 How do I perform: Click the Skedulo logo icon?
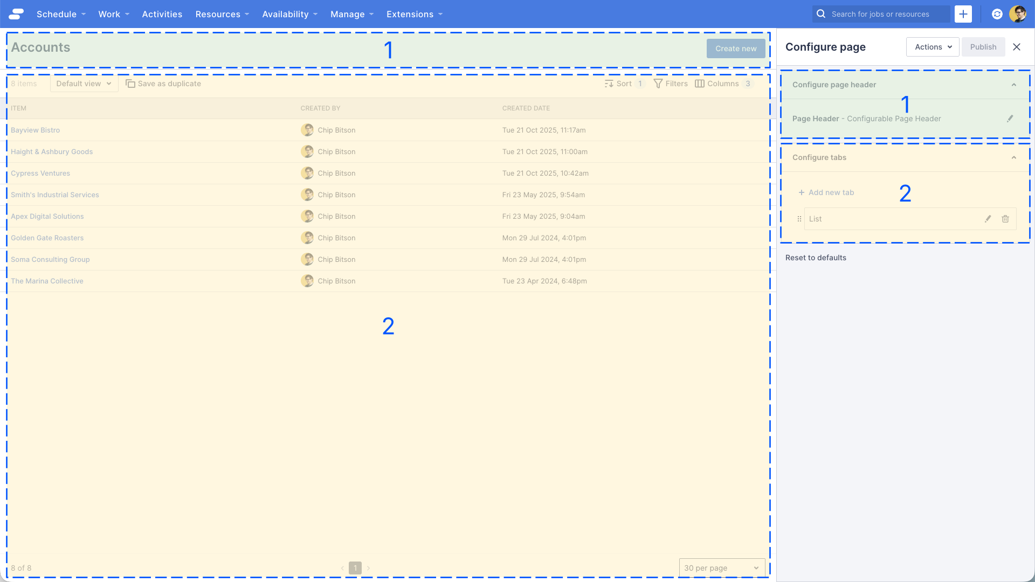(16, 14)
